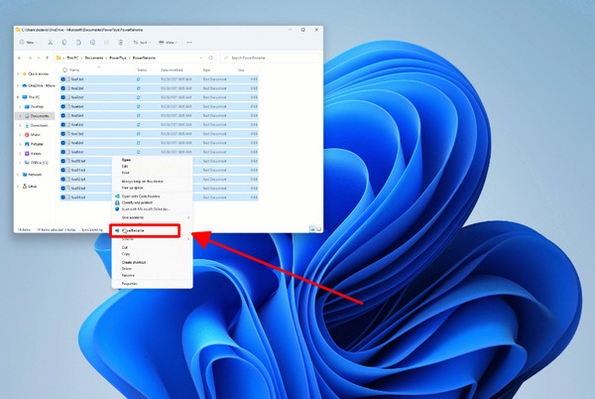Uncheck the checkbox for foo4.txt

tap(63, 106)
